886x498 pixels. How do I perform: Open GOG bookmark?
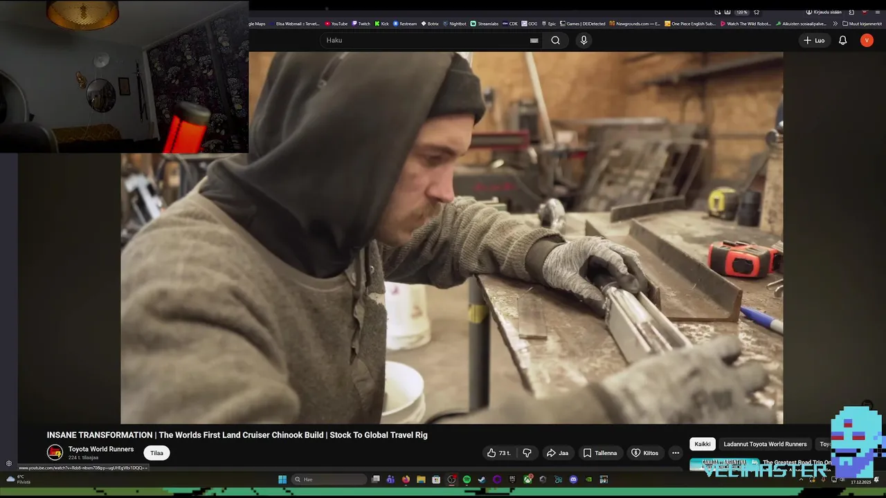coord(530,24)
